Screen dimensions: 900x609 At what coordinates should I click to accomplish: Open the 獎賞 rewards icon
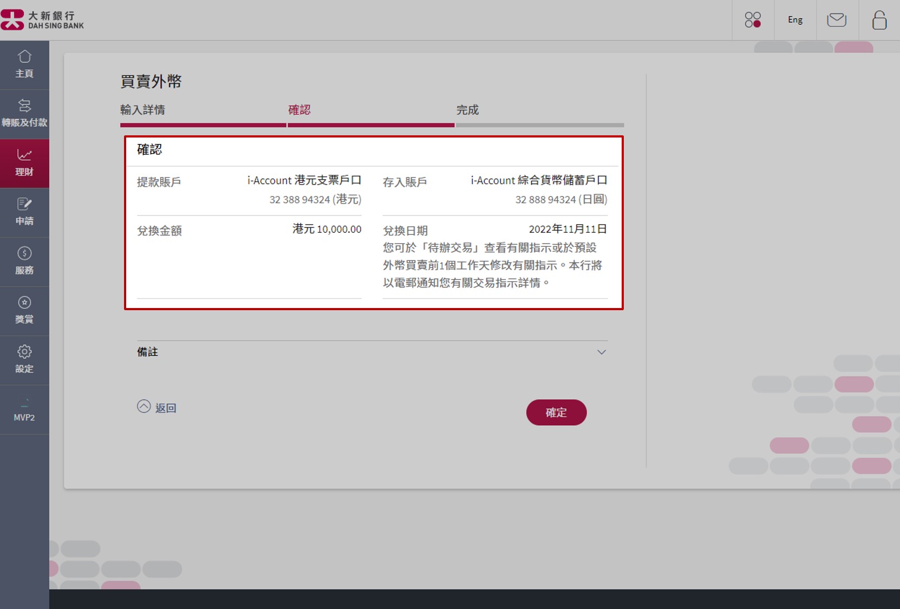(x=24, y=310)
